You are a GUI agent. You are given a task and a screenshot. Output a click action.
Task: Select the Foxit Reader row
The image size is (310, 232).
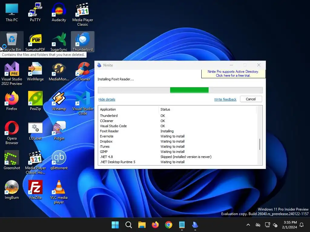[178, 131]
